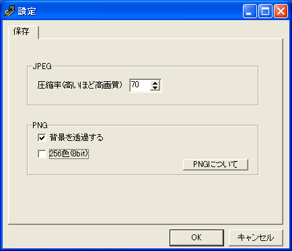Dismiss the dialog with the キャンセル button

pos(256,238)
